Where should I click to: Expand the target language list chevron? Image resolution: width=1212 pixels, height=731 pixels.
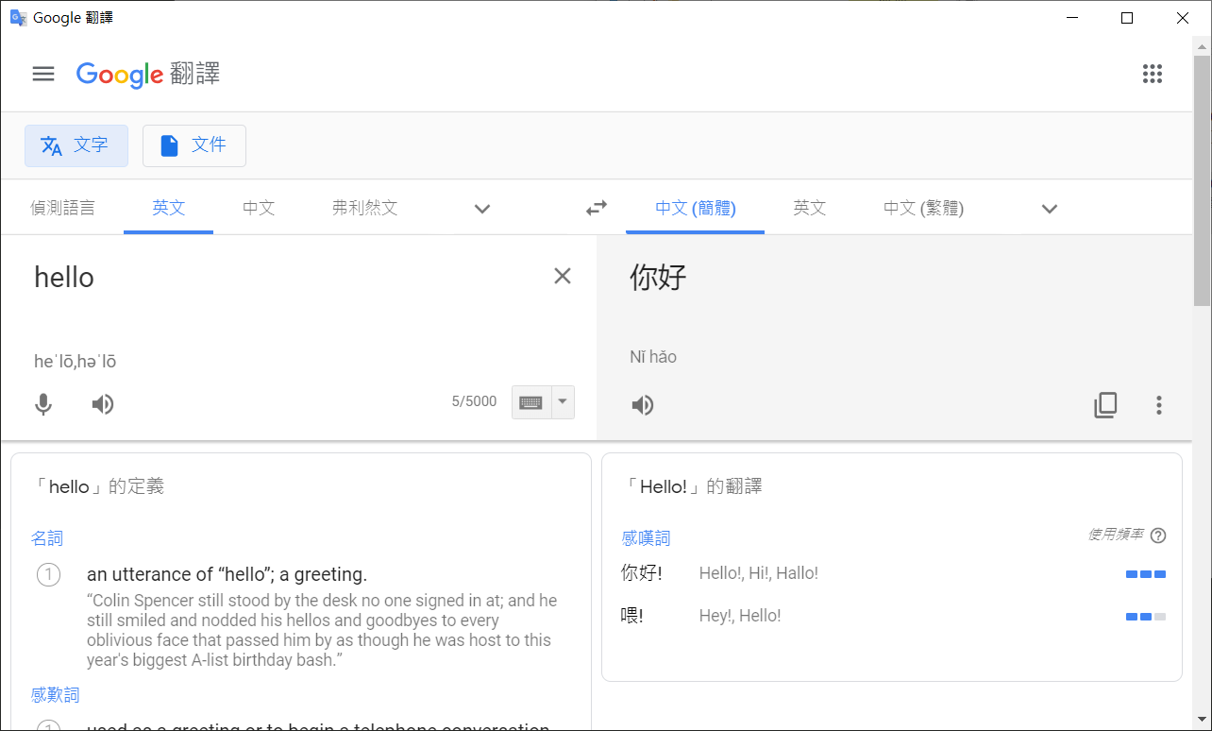(x=1050, y=209)
